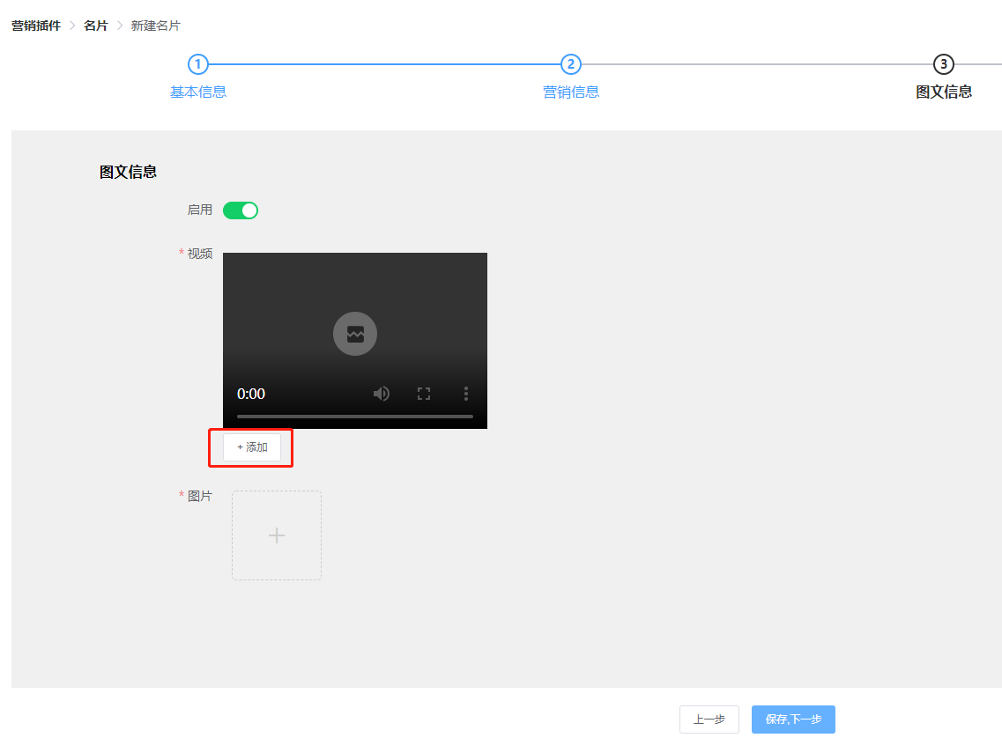Mute the video with the speaker icon
The height and width of the screenshot is (738, 1002).
click(x=382, y=394)
